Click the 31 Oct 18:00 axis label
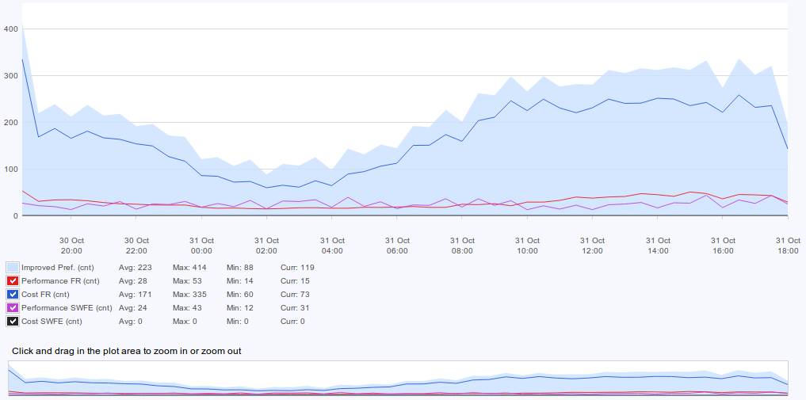This screenshot has height=400, width=806. coord(788,246)
